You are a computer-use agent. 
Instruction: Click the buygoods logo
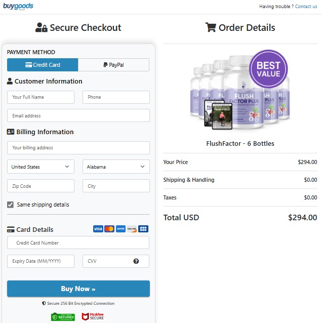(19, 6)
